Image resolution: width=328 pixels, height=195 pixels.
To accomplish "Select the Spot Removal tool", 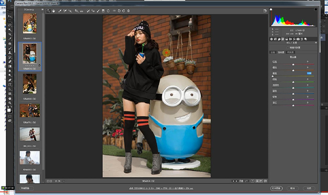I will [x=88, y=11].
